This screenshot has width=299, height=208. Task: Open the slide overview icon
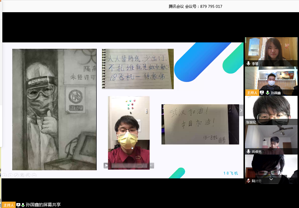pyautogui.click(x=22, y=175)
